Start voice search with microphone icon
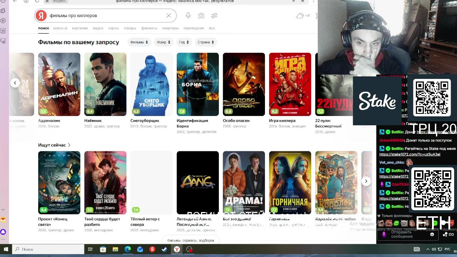This screenshot has width=457, height=257. tap(188, 16)
